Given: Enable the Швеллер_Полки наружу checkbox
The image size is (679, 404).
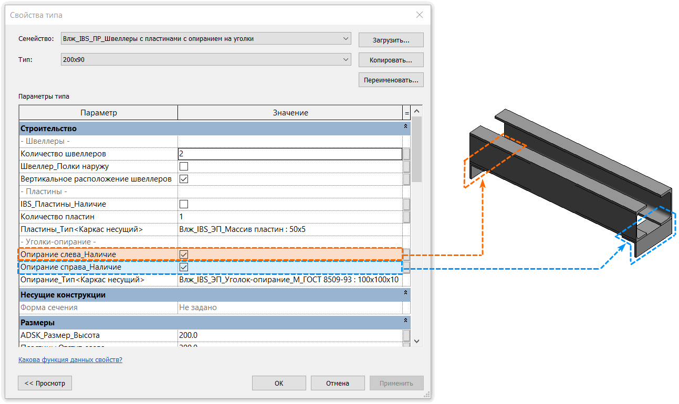Looking at the screenshot, I should tap(184, 166).
